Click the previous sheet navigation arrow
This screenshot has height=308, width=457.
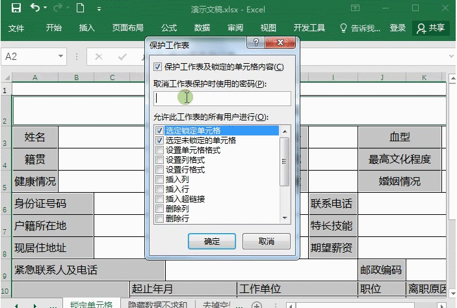coord(16,305)
